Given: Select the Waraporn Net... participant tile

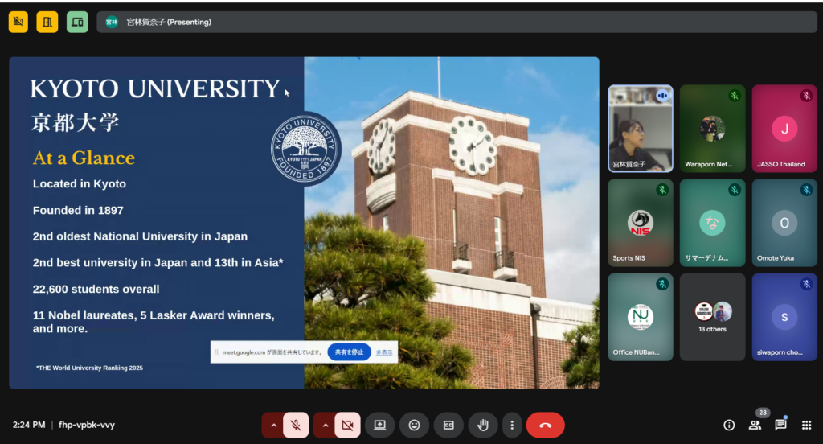Looking at the screenshot, I should [712, 129].
